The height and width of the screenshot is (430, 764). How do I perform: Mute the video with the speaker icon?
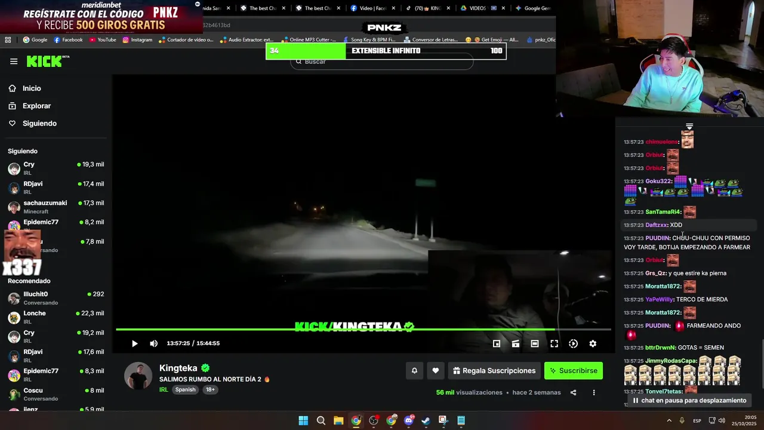(x=153, y=343)
